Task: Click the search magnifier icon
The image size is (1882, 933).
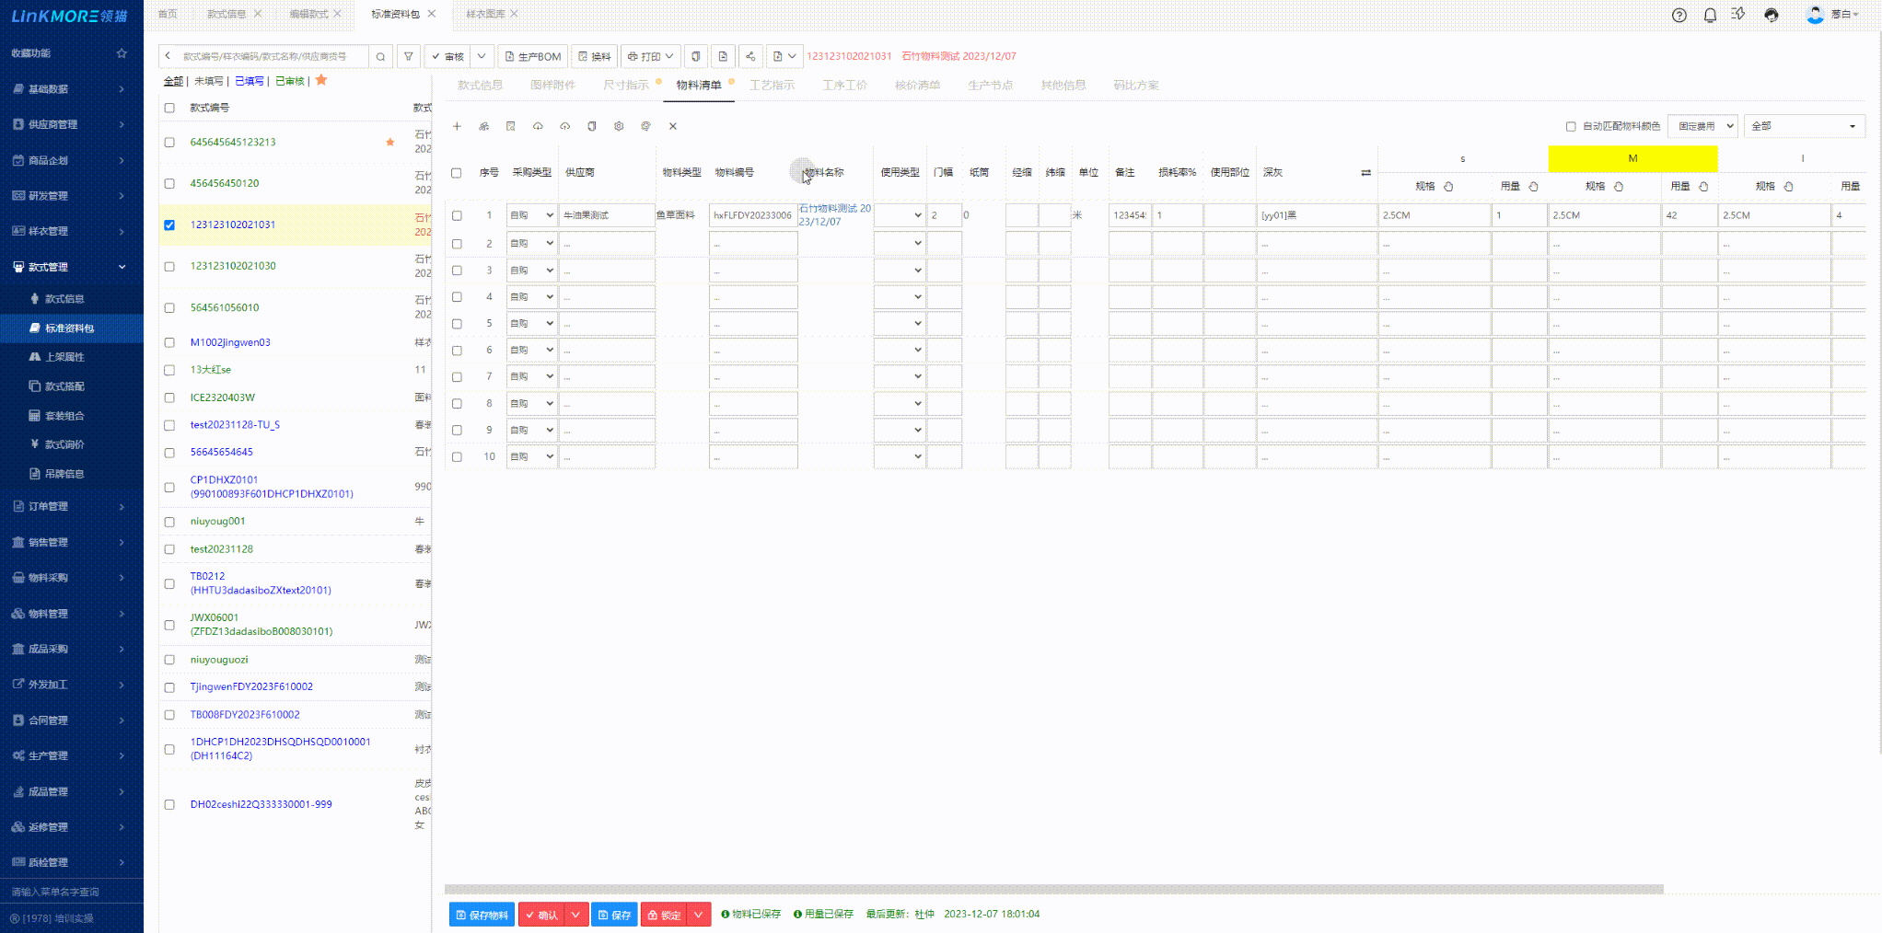Action: [380, 57]
